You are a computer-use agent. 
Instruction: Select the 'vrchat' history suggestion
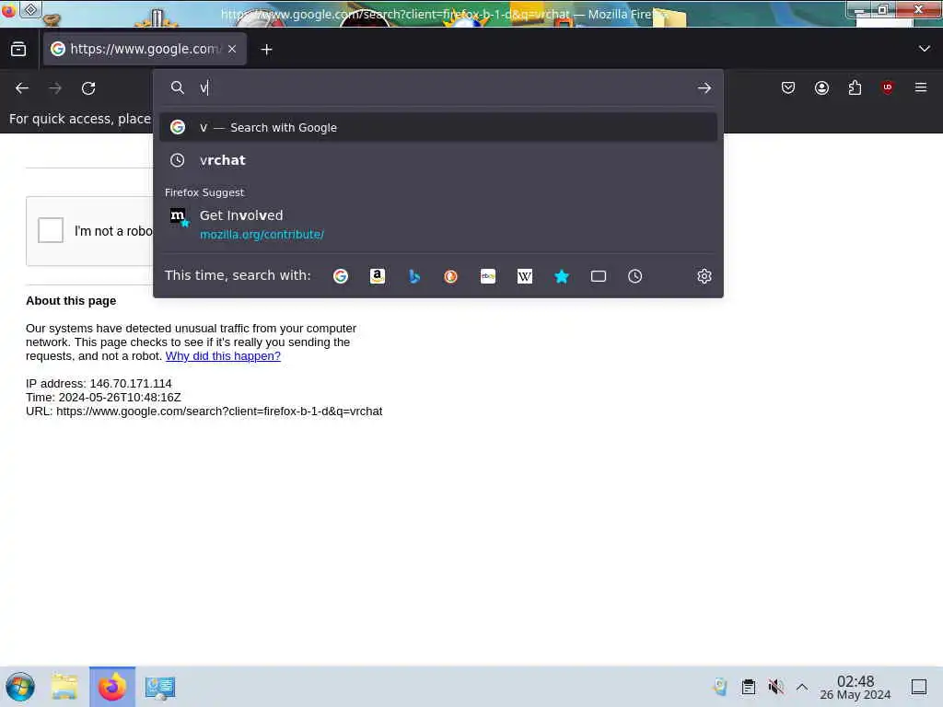click(437, 160)
